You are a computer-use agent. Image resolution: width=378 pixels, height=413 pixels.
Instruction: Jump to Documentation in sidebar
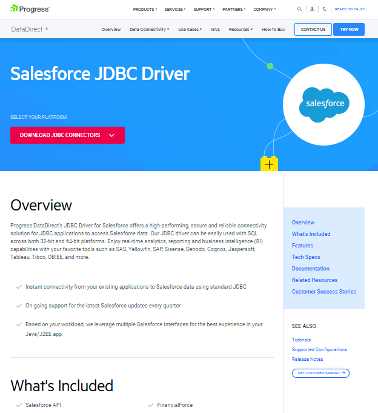(x=311, y=269)
